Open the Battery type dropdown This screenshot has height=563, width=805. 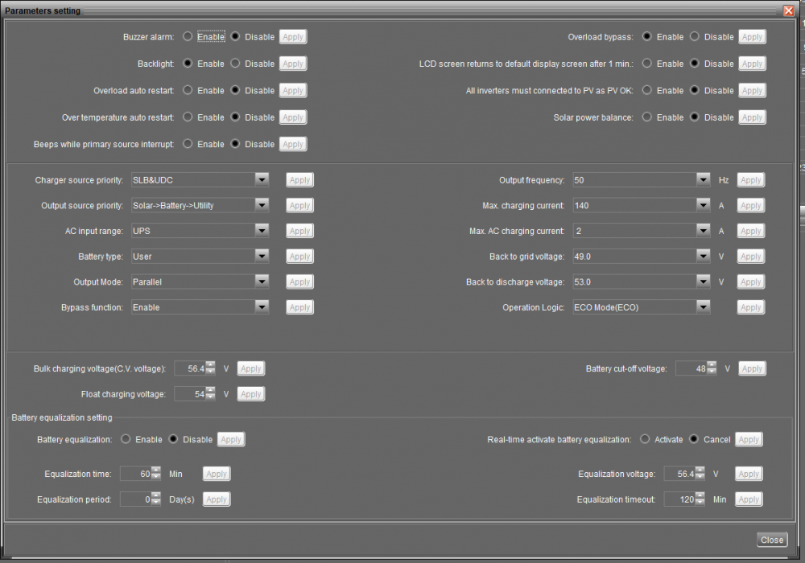[262, 256]
